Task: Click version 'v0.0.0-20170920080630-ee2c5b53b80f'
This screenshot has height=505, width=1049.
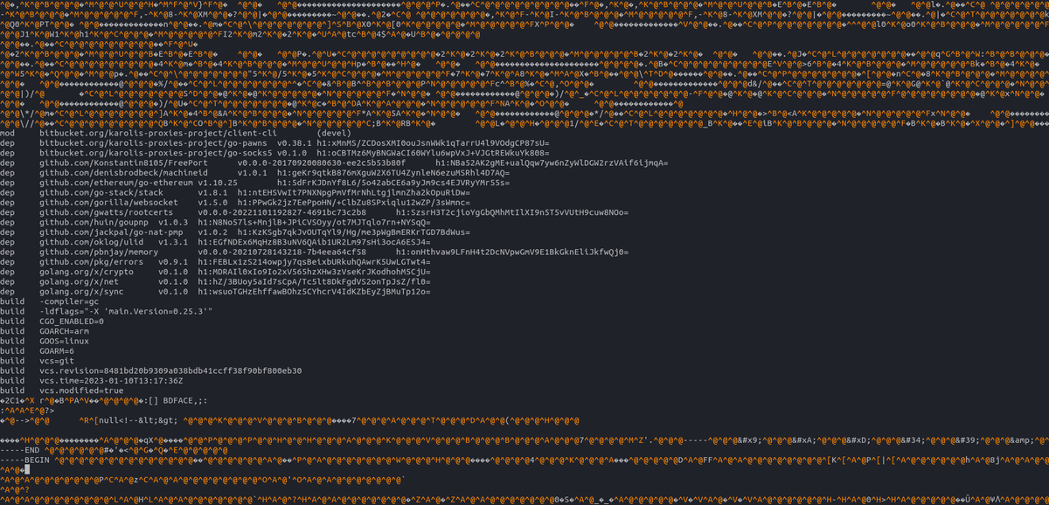Action: coord(321,163)
